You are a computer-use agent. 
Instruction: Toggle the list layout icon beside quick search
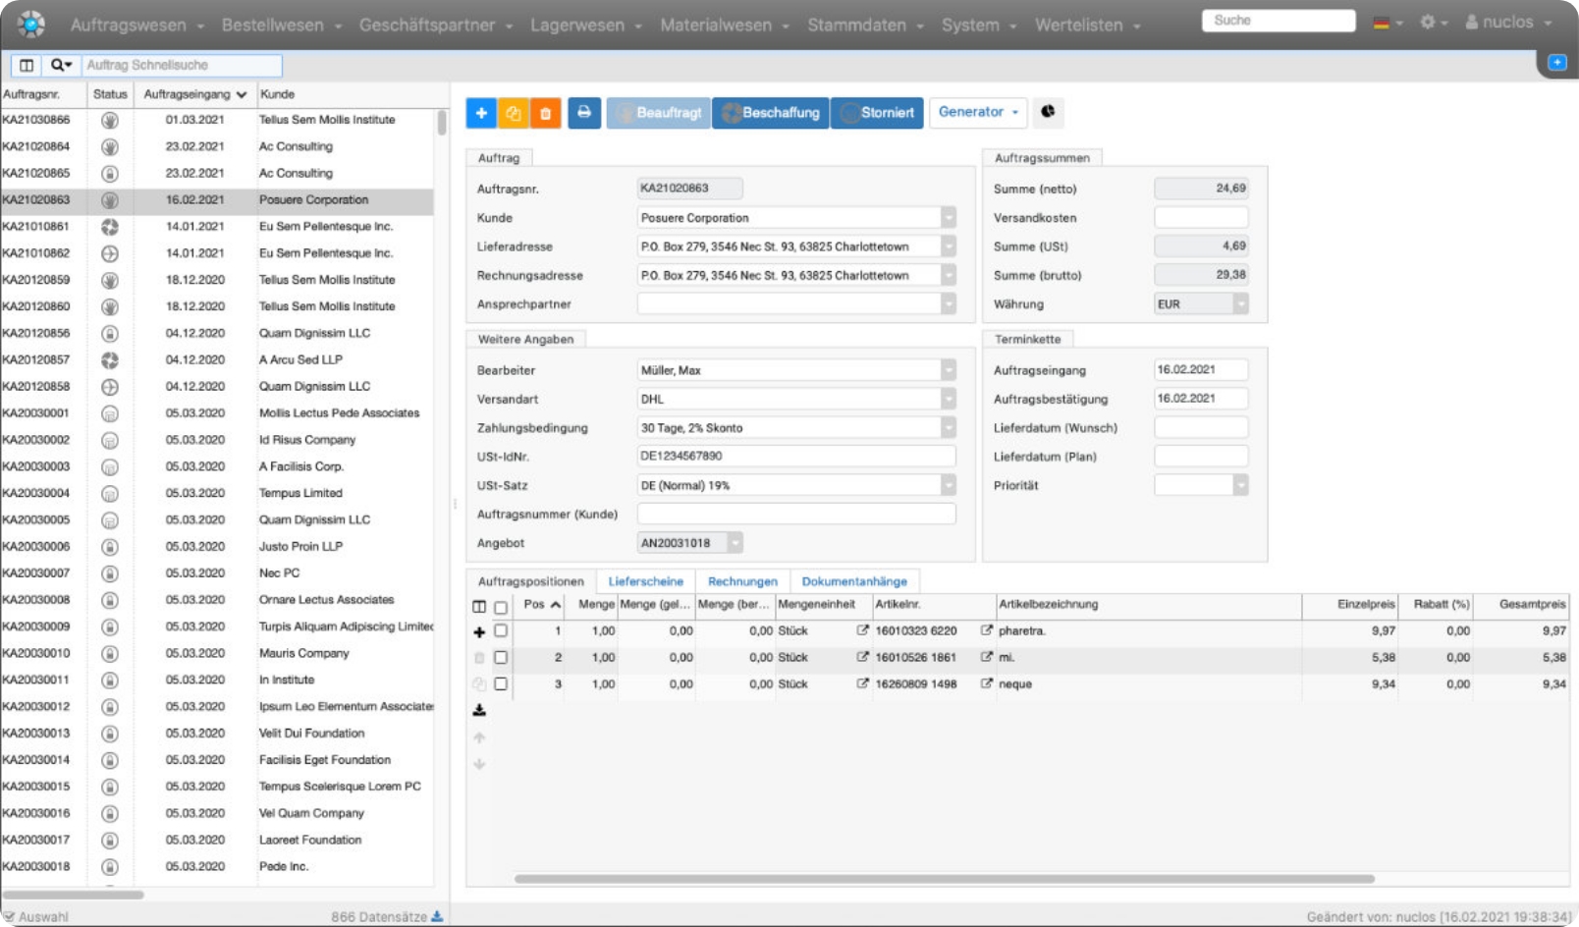[x=27, y=65]
